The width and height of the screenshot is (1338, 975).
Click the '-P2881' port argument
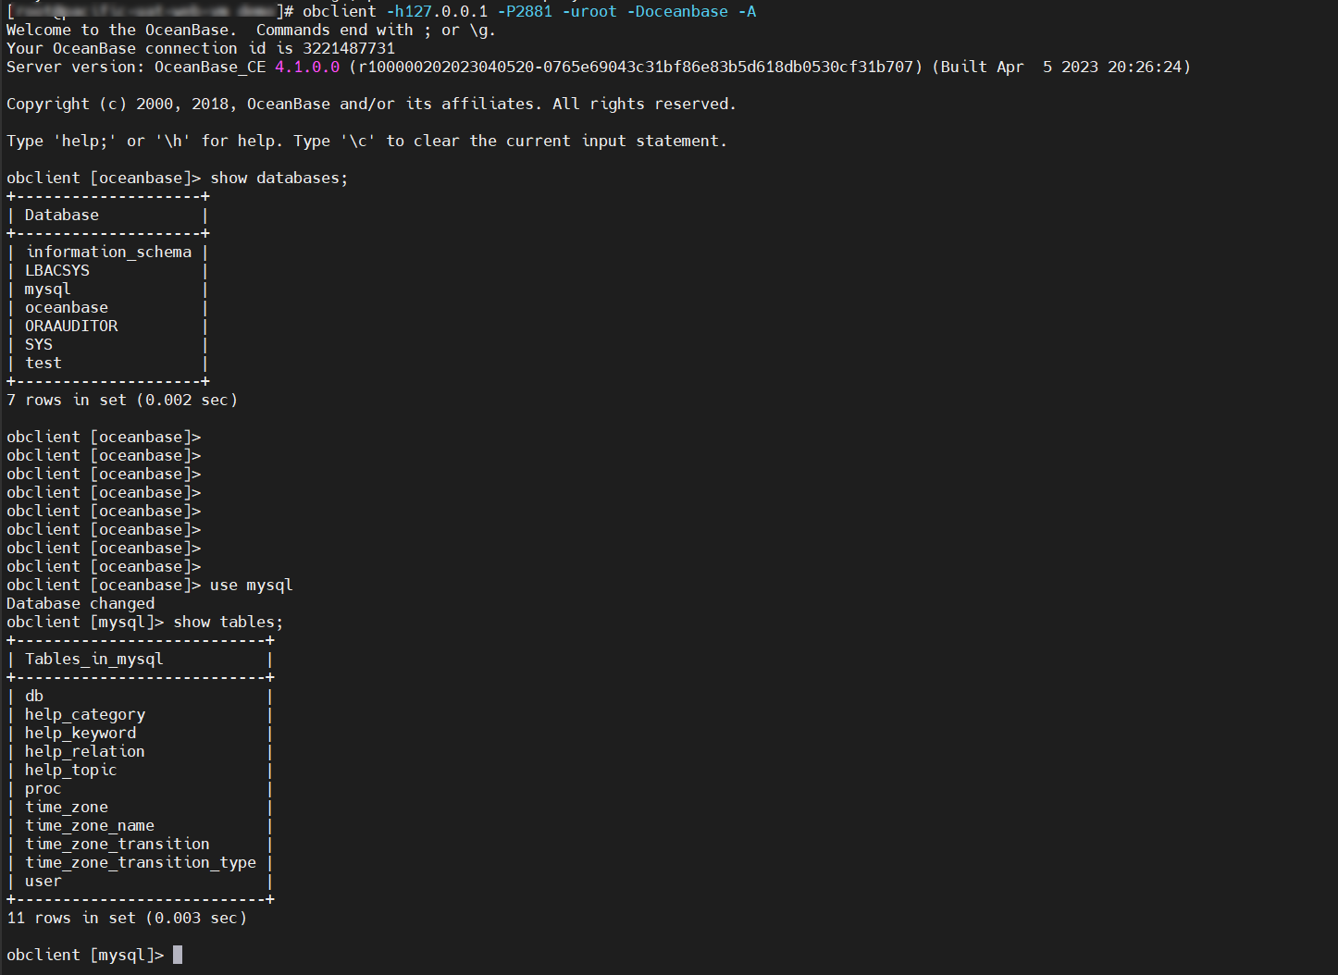525,11
